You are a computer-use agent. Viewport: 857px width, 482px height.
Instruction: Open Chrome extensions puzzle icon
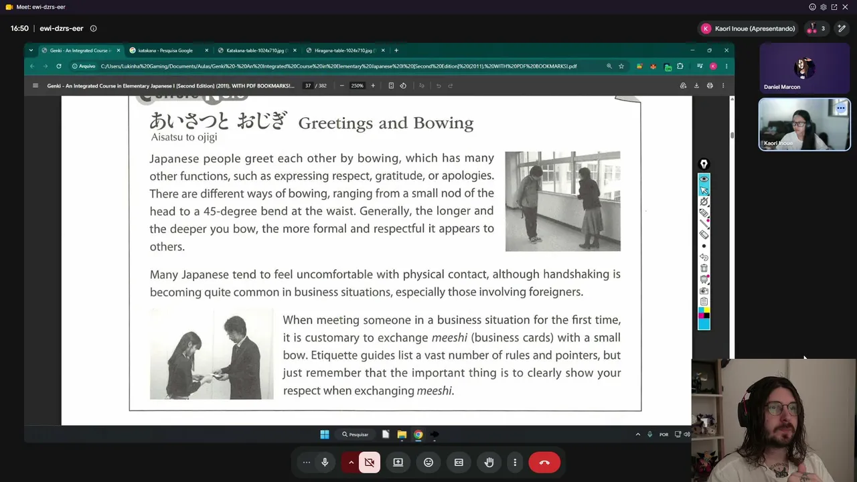coord(680,66)
